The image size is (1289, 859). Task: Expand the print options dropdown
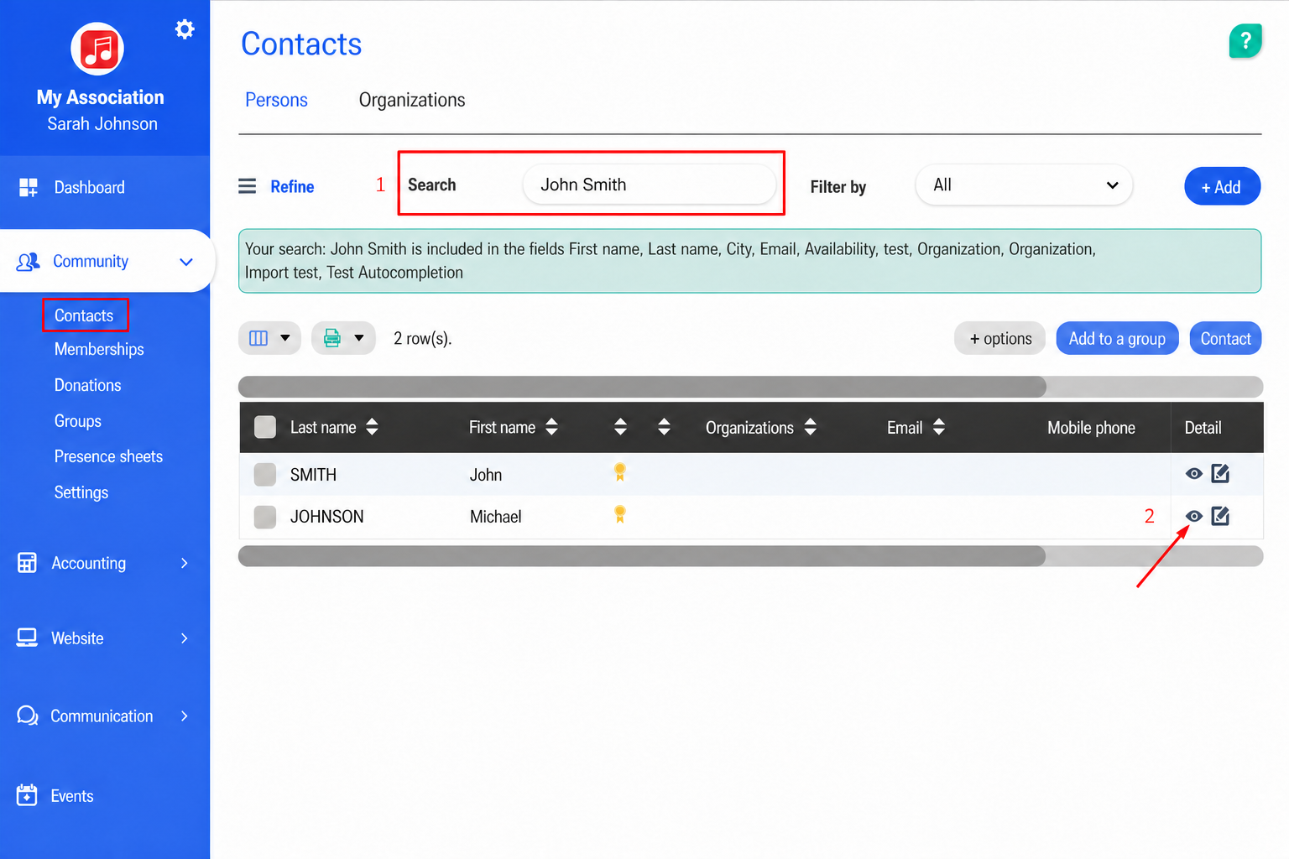point(343,338)
